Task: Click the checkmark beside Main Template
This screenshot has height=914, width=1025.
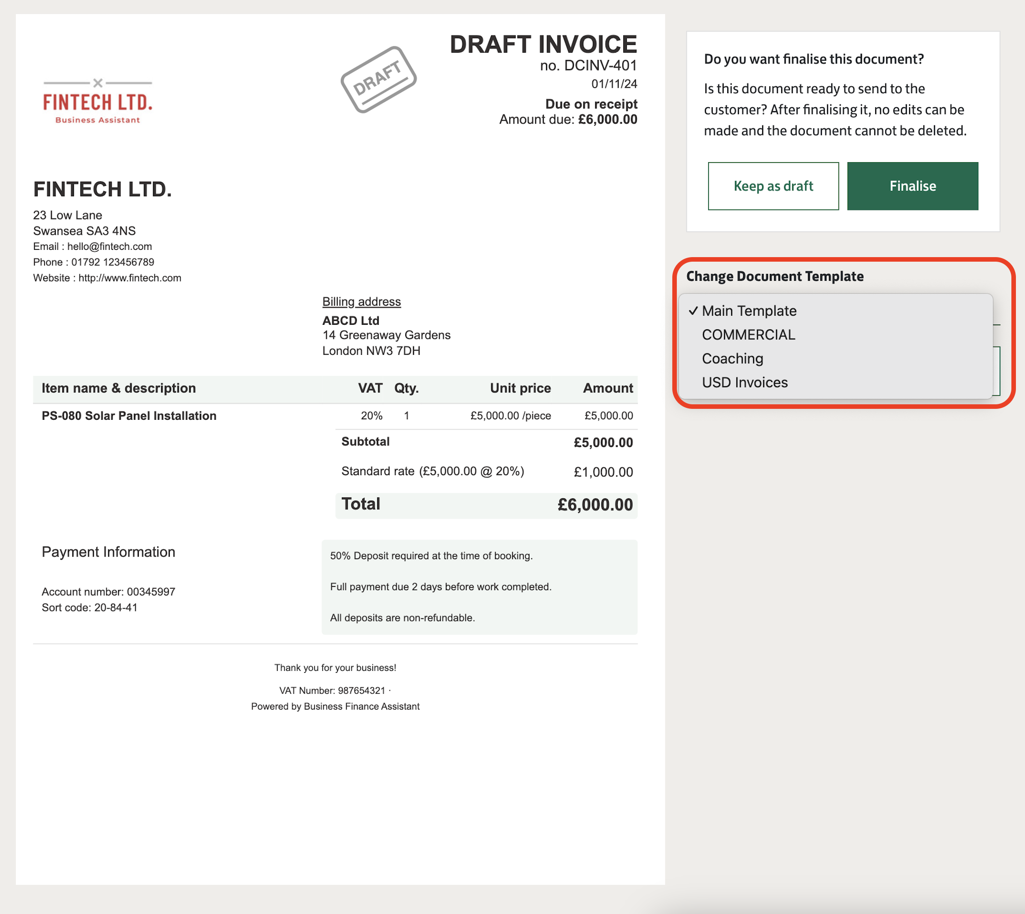Action: [x=693, y=311]
